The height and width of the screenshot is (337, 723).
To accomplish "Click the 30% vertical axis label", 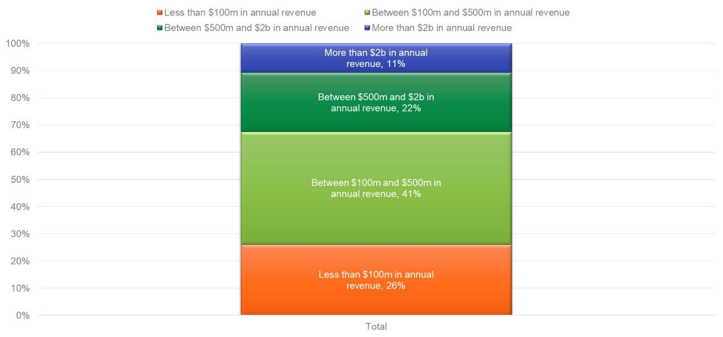I will 19,234.
